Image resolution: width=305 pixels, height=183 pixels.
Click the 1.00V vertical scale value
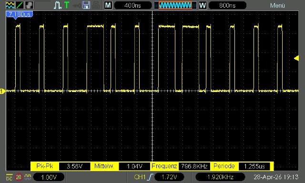(49, 177)
